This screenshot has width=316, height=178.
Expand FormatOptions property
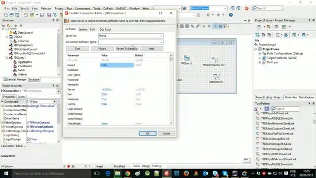pyautogui.click(x=2, y=127)
